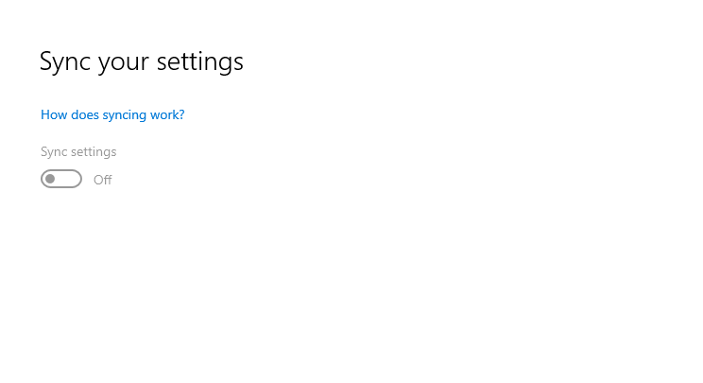This screenshot has width=703, height=383.
Task: Open the How does syncing work link
Action: [x=112, y=114]
